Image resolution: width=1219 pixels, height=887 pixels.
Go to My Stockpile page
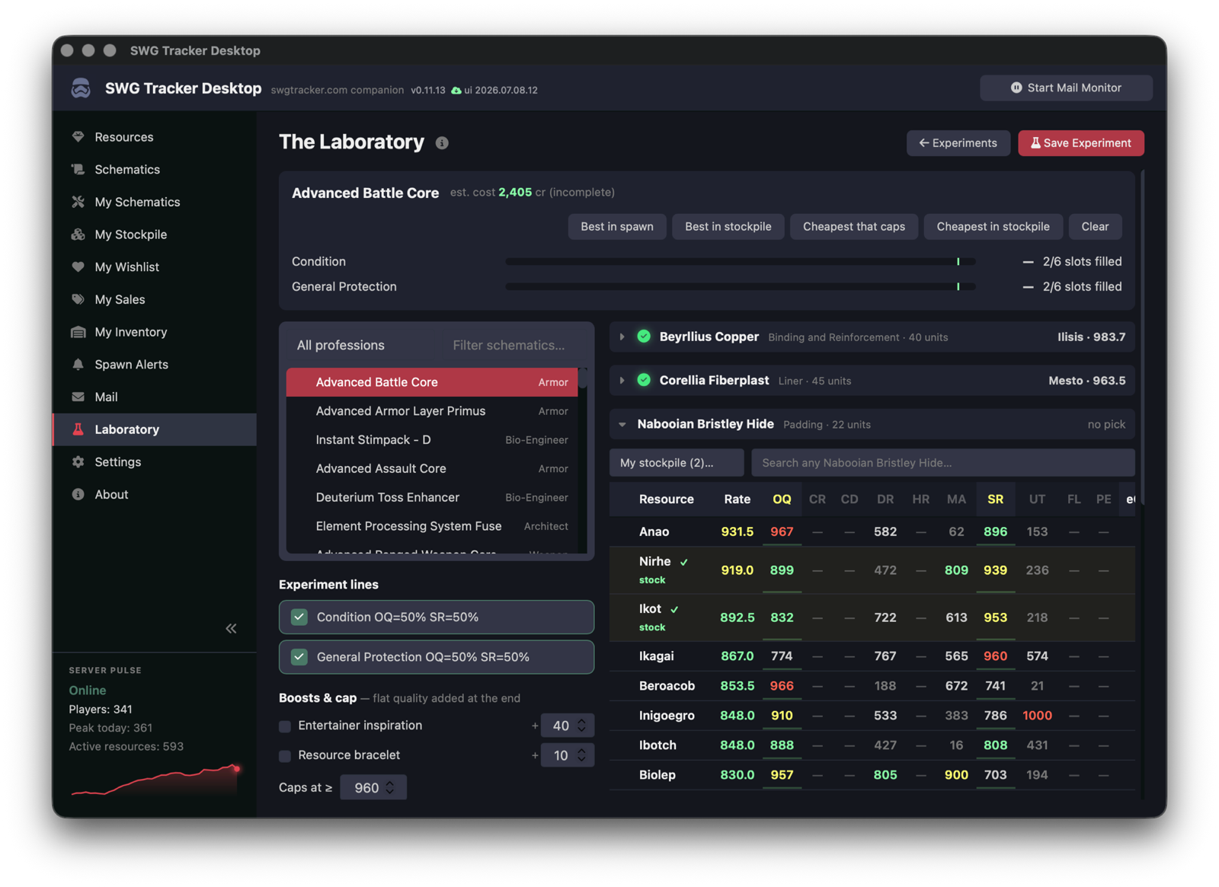tap(155, 235)
